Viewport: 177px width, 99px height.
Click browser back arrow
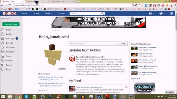(x=2, y=5)
